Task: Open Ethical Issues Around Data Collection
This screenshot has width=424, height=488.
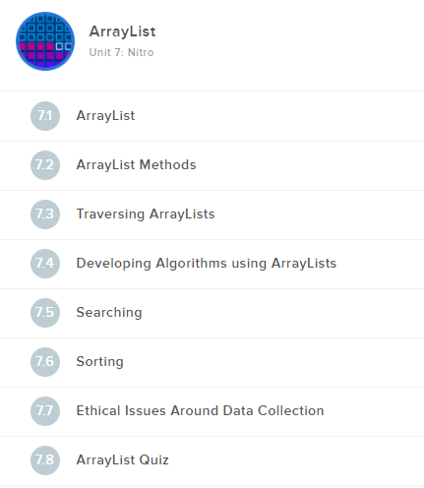Action: coord(200,411)
